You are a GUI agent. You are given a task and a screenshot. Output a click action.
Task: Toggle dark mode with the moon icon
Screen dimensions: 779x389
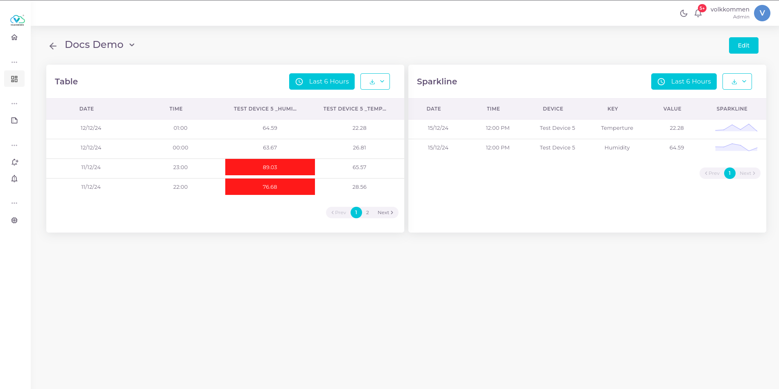click(x=684, y=13)
